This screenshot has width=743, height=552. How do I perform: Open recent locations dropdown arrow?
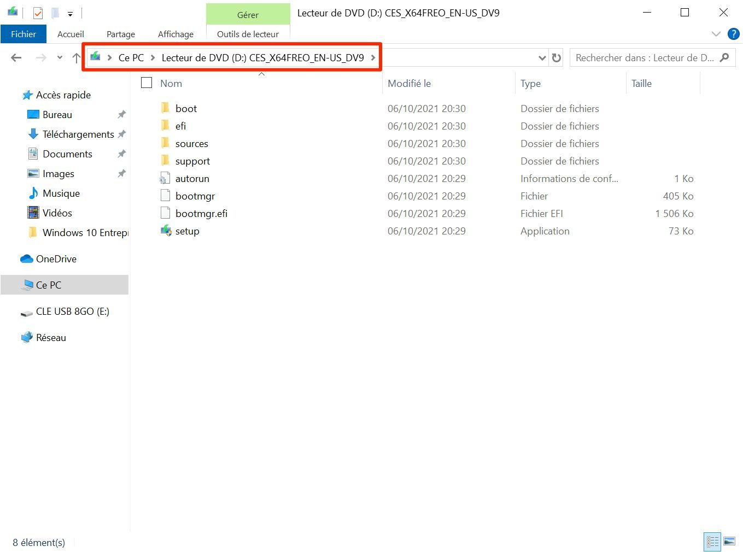coord(60,58)
